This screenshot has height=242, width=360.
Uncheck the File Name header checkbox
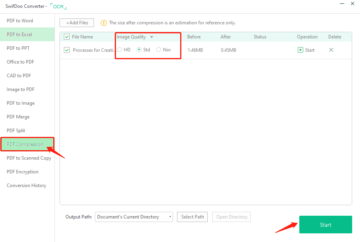click(67, 36)
